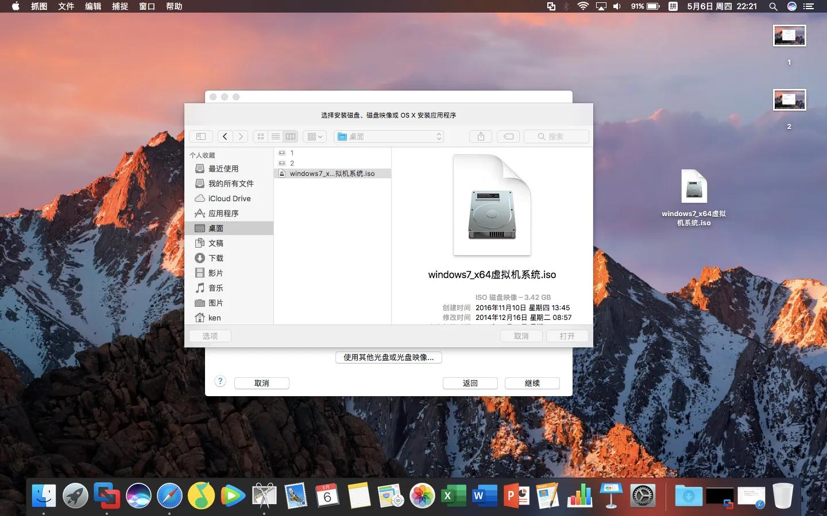Image resolution: width=827 pixels, height=516 pixels.
Task: Open the 窗口 menu
Action: 147,6
